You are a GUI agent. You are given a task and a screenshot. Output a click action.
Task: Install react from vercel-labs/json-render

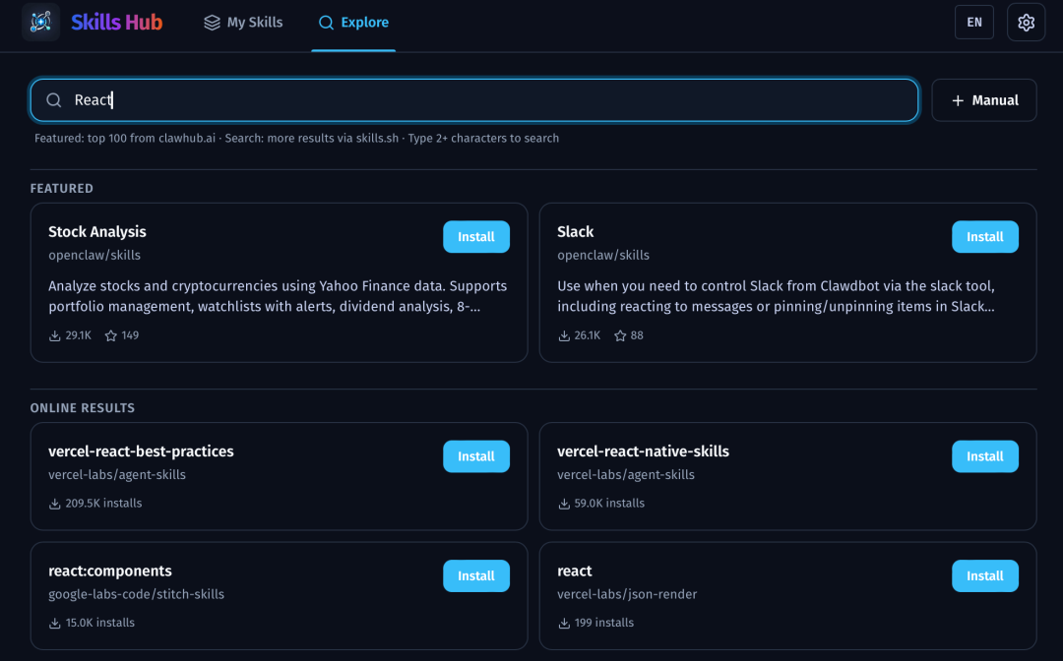point(984,576)
